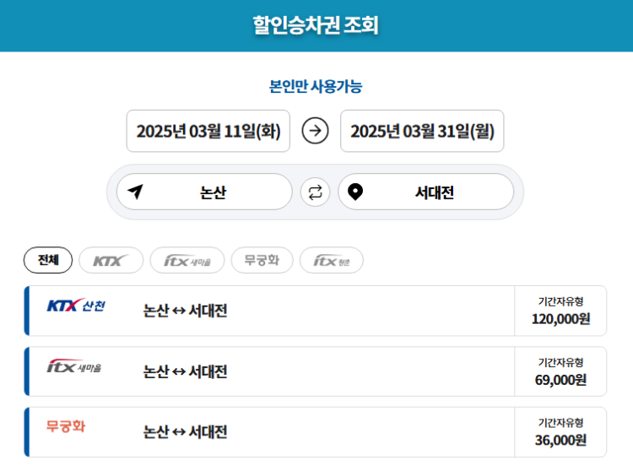Choose departure station 논산 field
The height and width of the screenshot is (476, 633).
[x=204, y=192]
